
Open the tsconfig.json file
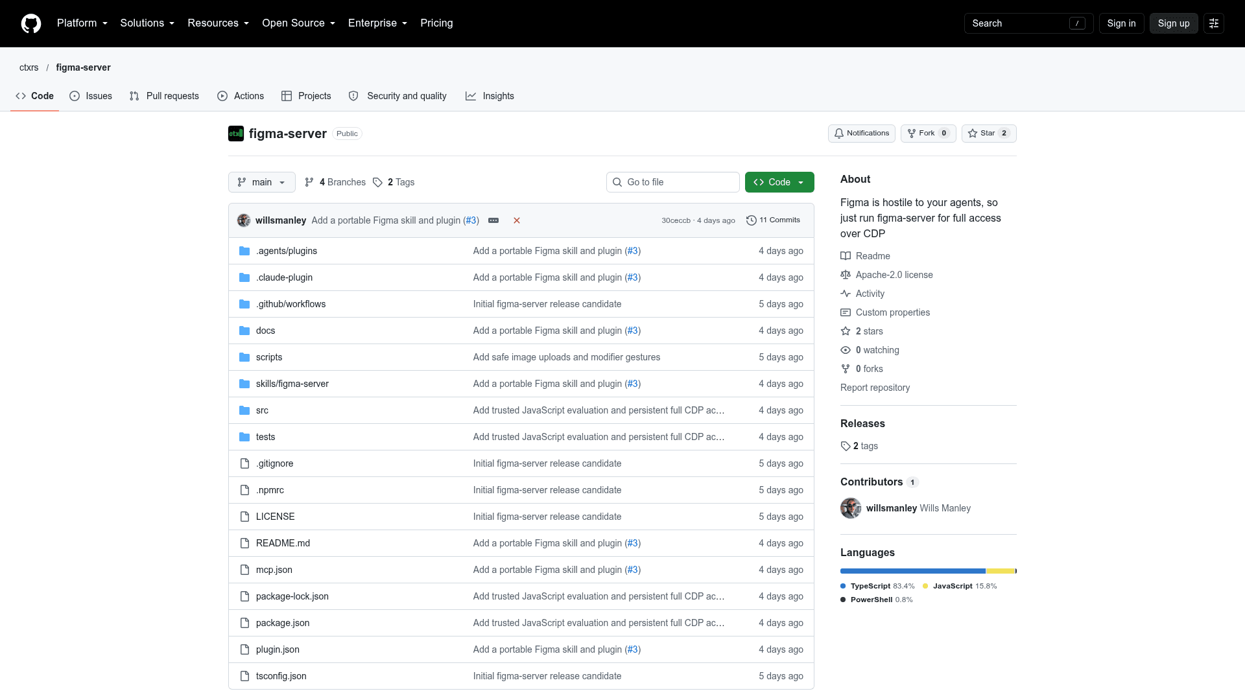point(281,676)
